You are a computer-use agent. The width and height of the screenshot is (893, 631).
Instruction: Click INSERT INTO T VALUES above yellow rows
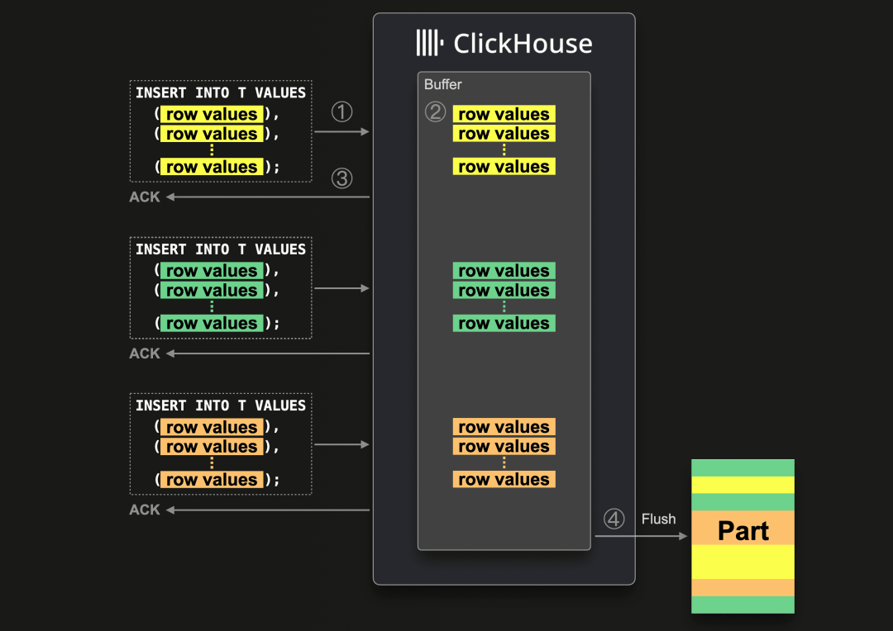tap(221, 93)
